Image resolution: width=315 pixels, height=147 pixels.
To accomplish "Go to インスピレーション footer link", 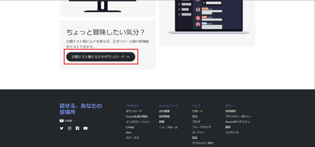I will 138,122.
